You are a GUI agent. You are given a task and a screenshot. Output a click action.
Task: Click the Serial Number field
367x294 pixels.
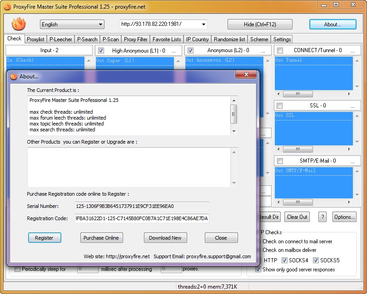tap(142, 206)
